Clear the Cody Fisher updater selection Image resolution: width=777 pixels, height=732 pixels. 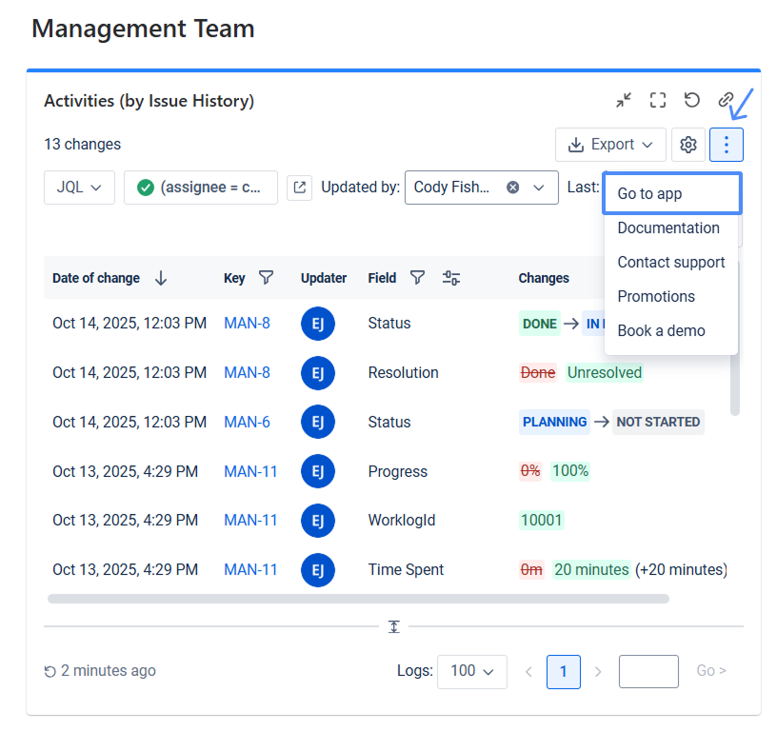point(512,188)
